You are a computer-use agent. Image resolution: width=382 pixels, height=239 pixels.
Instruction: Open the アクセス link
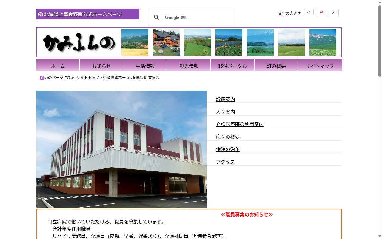(225, 162)
